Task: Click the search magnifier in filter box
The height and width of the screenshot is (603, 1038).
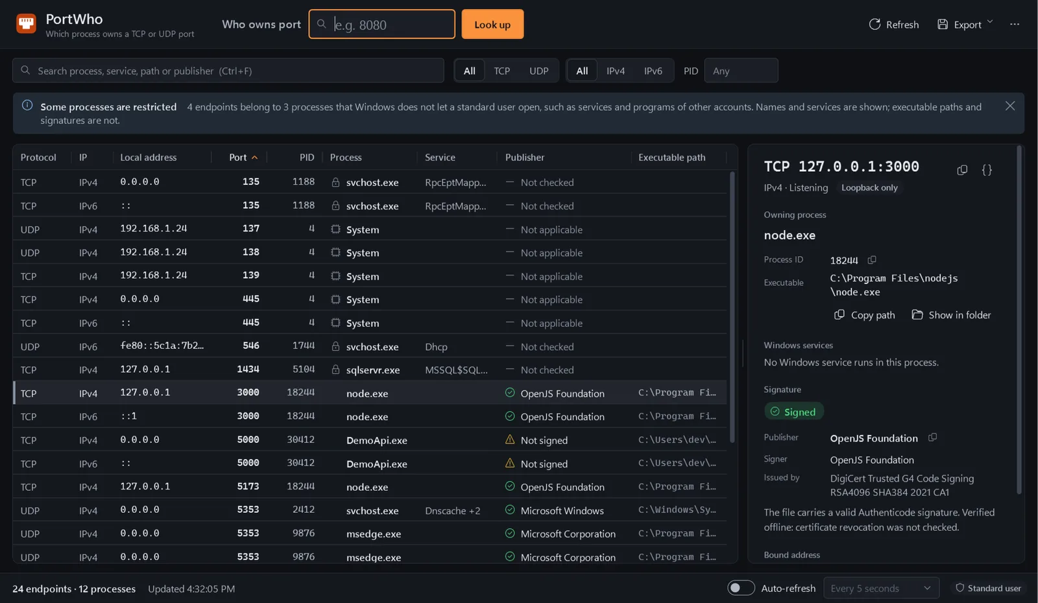Action: pyautogui.click(x=25, y=70)
